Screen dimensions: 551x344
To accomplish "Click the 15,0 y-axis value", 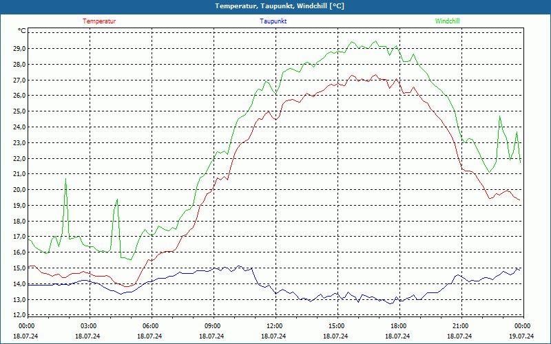I will pos(19,268).
